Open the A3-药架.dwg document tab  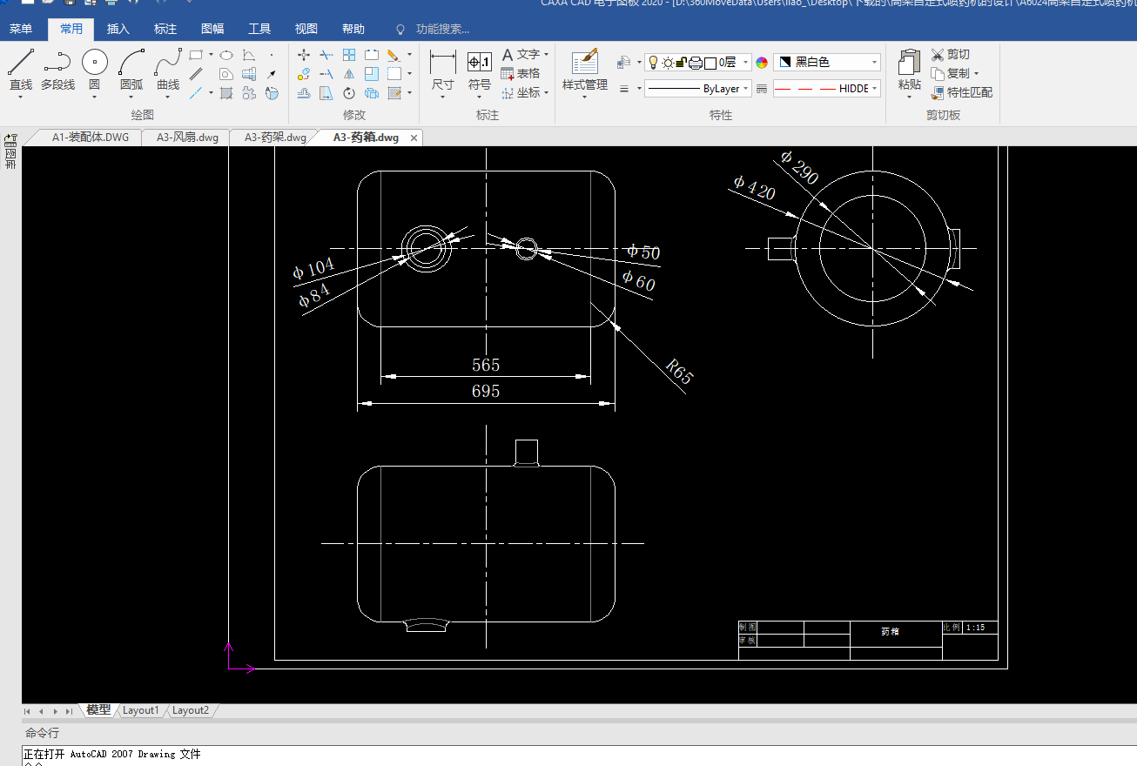coord(275,138)
